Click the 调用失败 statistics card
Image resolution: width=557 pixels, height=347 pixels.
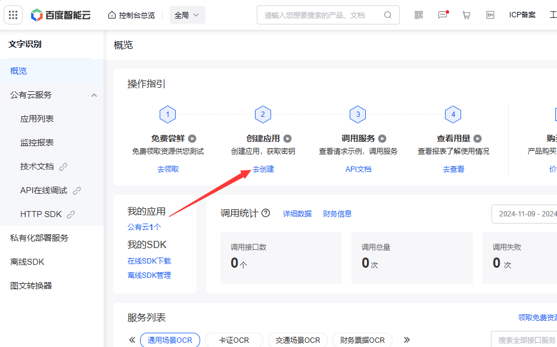point(519,258)
